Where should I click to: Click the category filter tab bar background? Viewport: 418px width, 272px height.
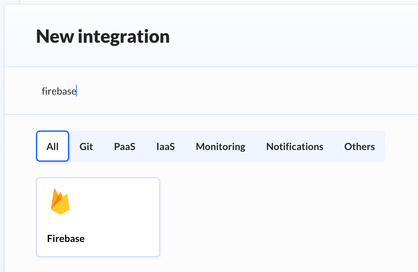pos(380,146)
